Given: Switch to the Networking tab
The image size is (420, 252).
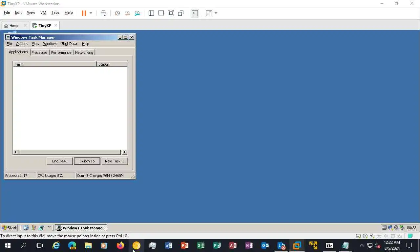Looking at the screenshot, I should point(84,52).
